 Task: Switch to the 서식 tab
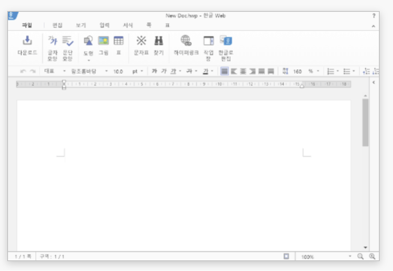coord(128,25)
